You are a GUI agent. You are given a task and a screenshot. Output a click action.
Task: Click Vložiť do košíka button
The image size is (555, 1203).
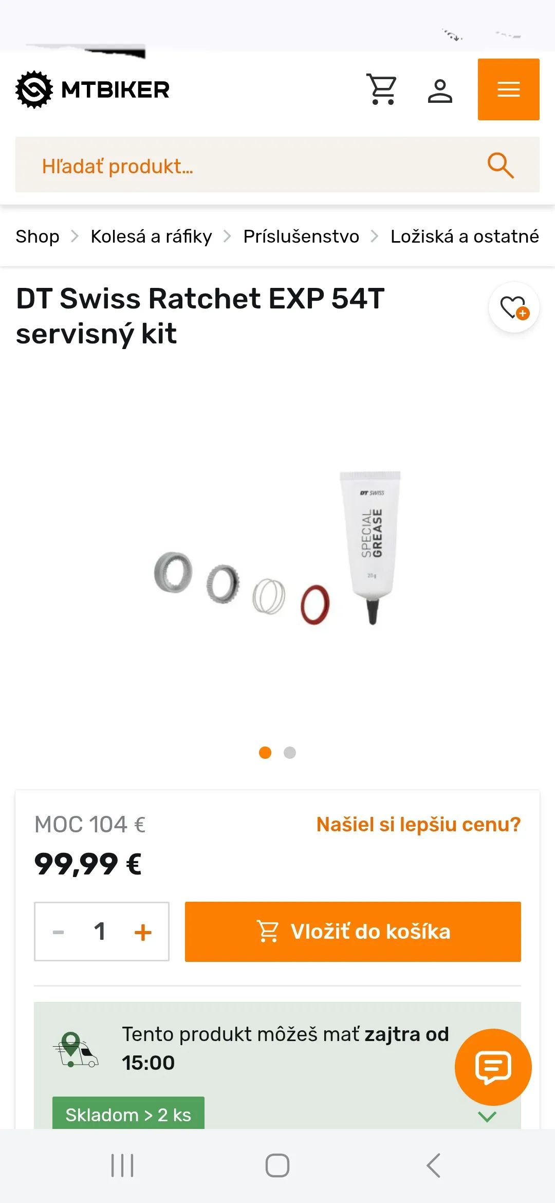[x=353, y=932]
